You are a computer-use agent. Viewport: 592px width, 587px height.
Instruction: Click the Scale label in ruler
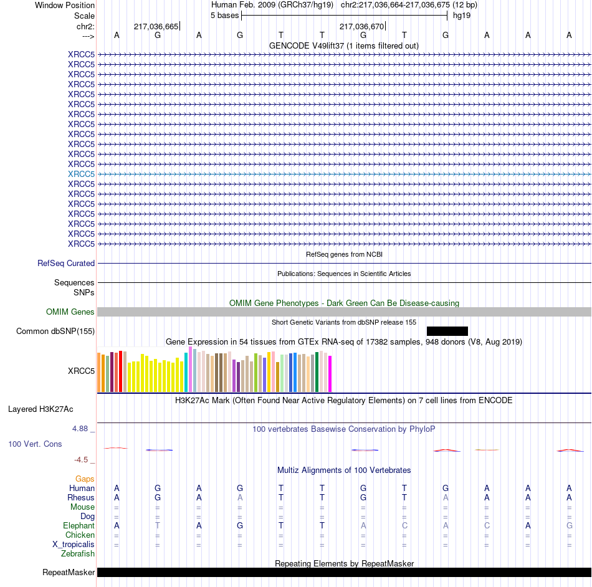84,16
